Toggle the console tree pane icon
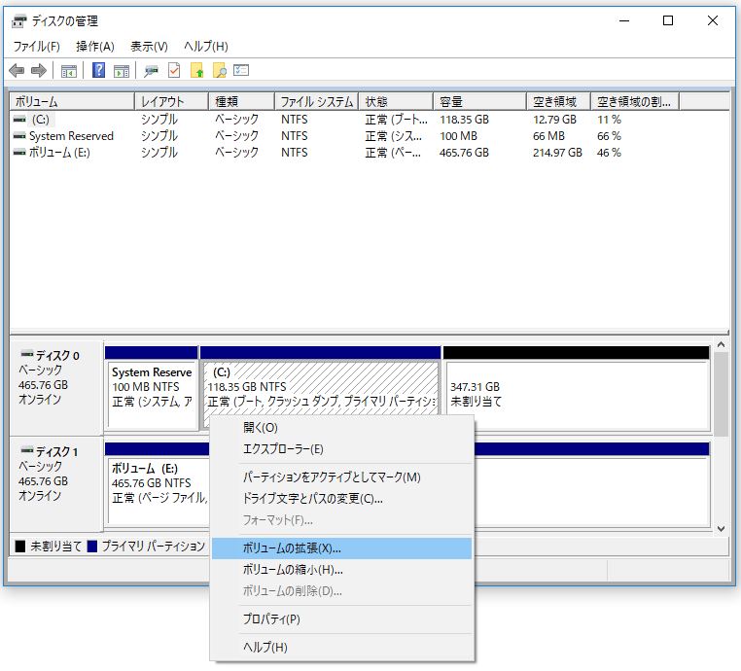741x671 pixels. coord(68,71)
